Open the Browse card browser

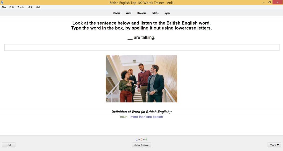[x=142, y=13]
